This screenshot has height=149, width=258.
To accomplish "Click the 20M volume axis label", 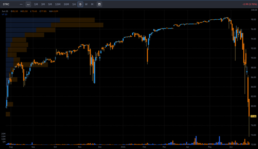I will 3,134.
